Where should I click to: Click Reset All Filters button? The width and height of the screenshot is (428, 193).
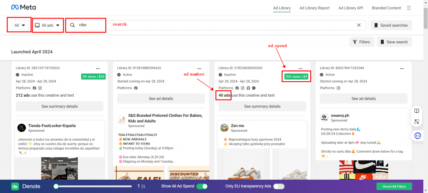(x=394, y=186)
